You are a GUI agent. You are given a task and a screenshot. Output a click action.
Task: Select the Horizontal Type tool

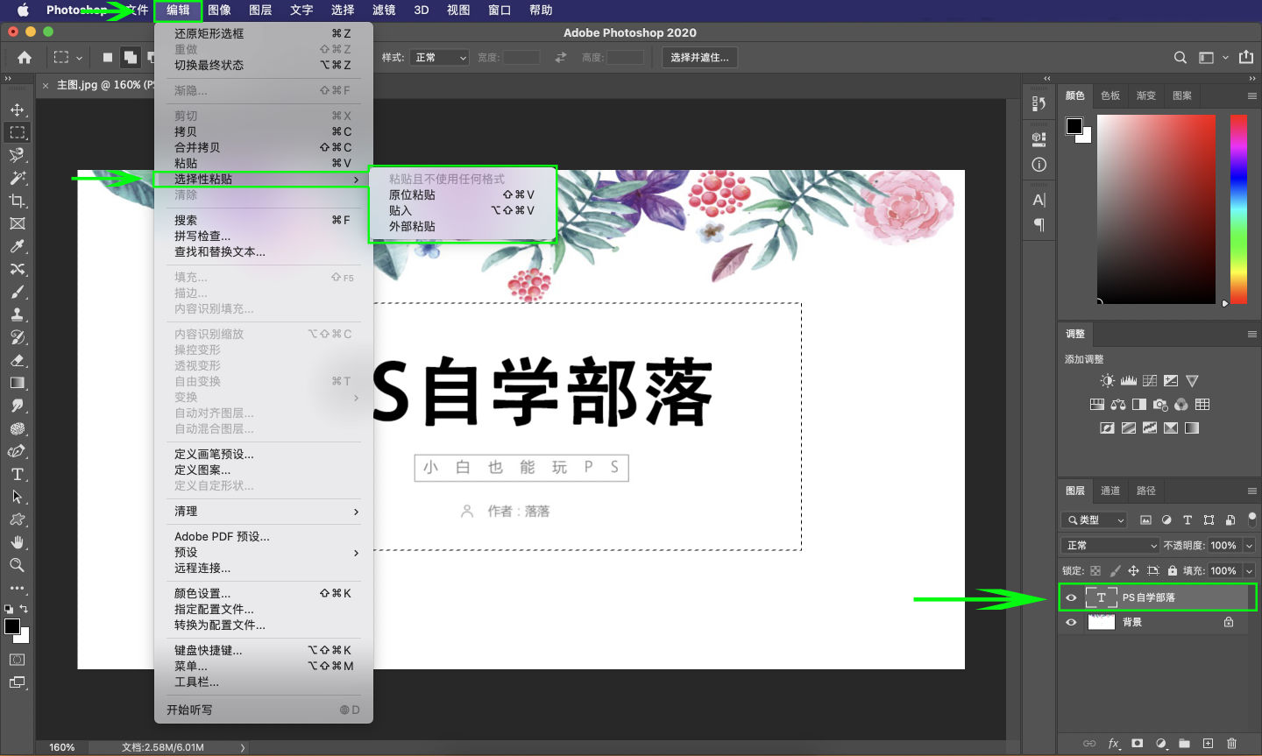(x=18, y=474)
